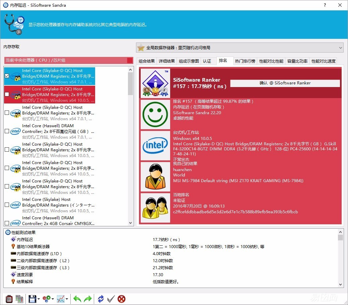Expand the gears icon dropdown arrow
This screenshot has width=348, height=305.
(53, 299)
